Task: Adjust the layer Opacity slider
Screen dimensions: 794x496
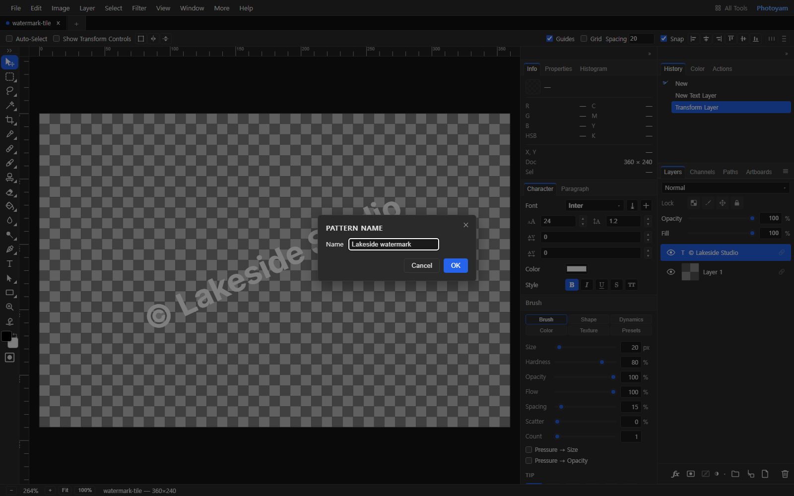Action: (721, 219)
